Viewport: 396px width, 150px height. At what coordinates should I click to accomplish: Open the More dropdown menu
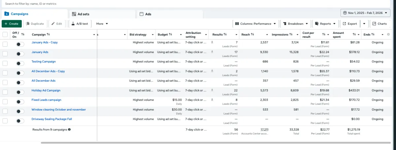[x=102, y=24]
